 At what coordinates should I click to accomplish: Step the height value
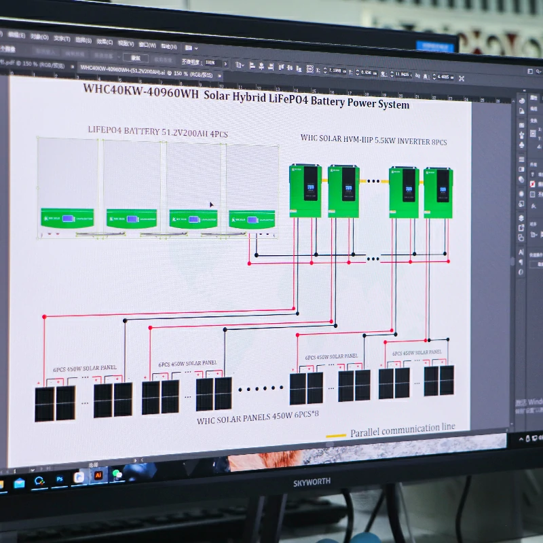[434, 77]
